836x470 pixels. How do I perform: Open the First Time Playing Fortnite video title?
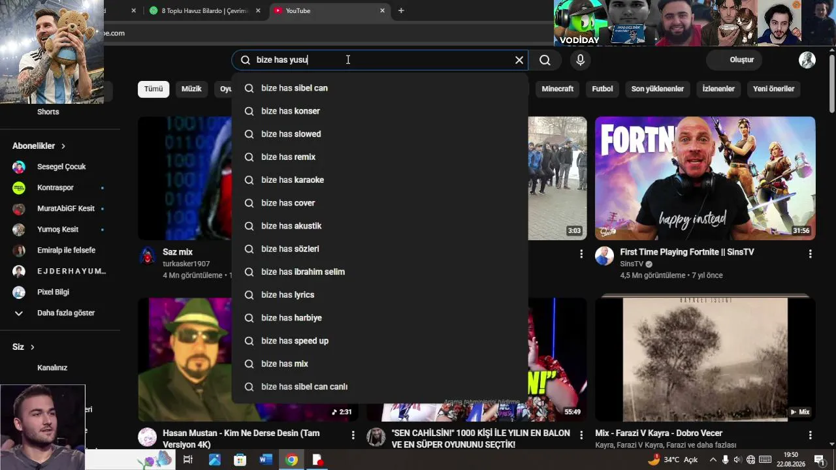pos(687,252)
